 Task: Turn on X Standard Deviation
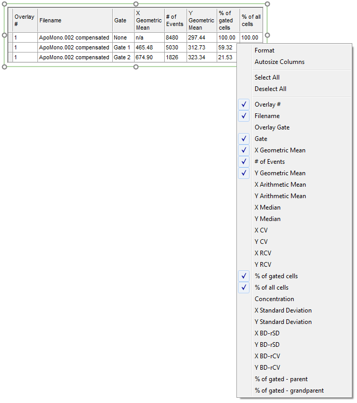[x=283, y=310]
